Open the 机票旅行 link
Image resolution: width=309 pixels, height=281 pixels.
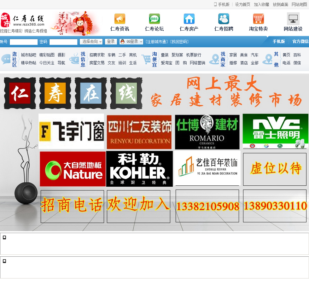(194, 55)
